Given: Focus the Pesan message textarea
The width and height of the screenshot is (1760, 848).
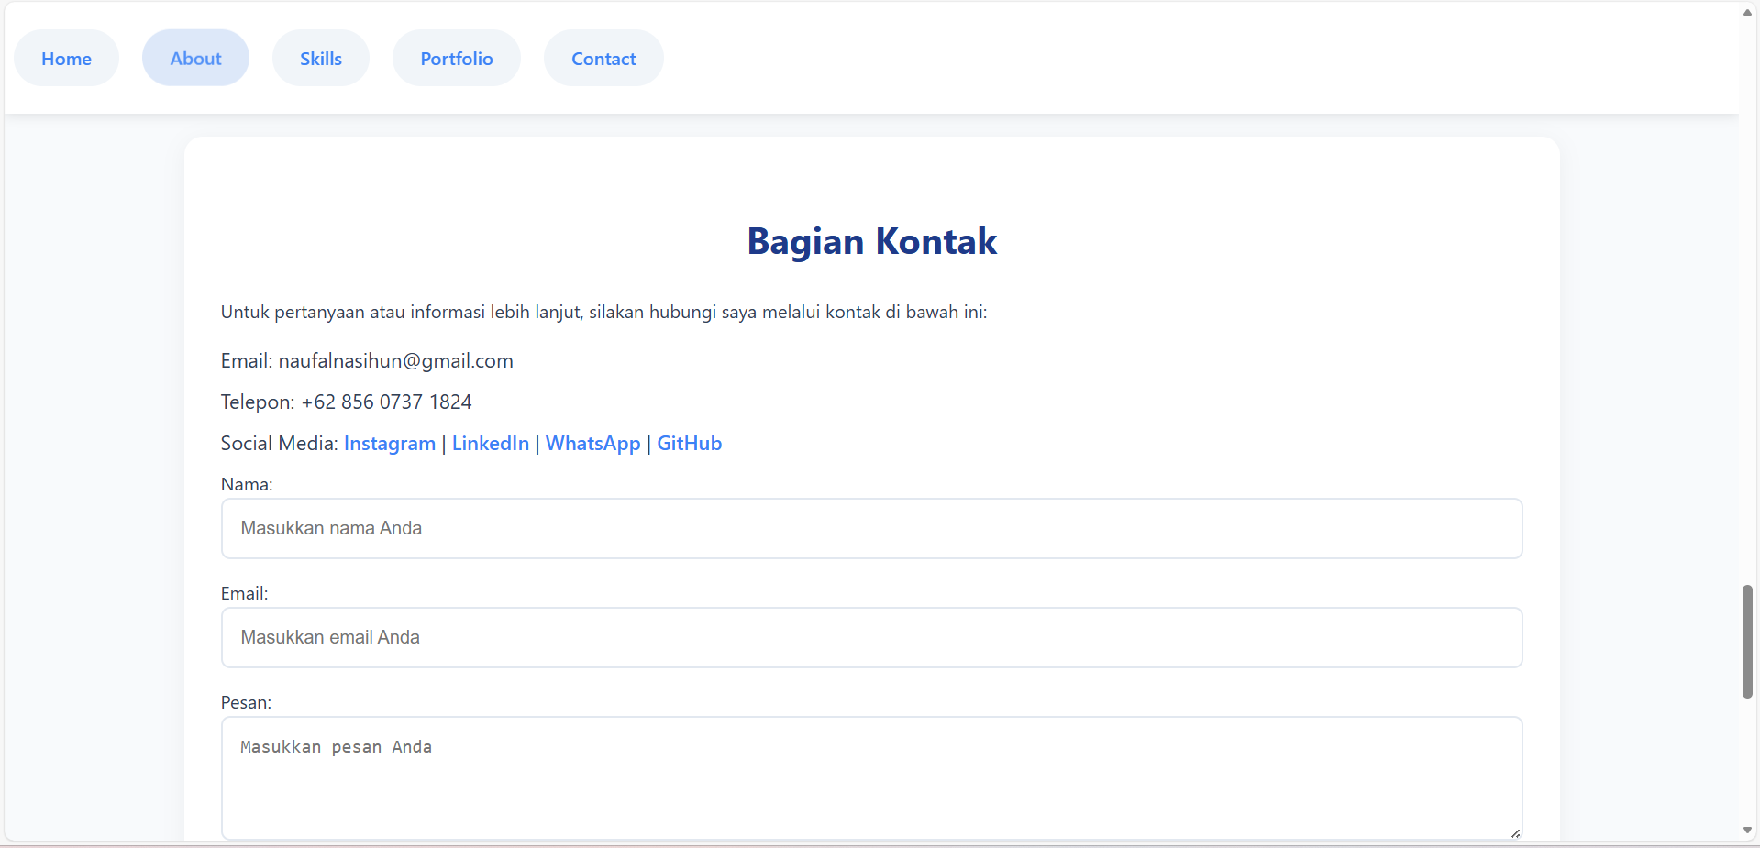Looking at the screenshot, I should (x=869, y=775).
